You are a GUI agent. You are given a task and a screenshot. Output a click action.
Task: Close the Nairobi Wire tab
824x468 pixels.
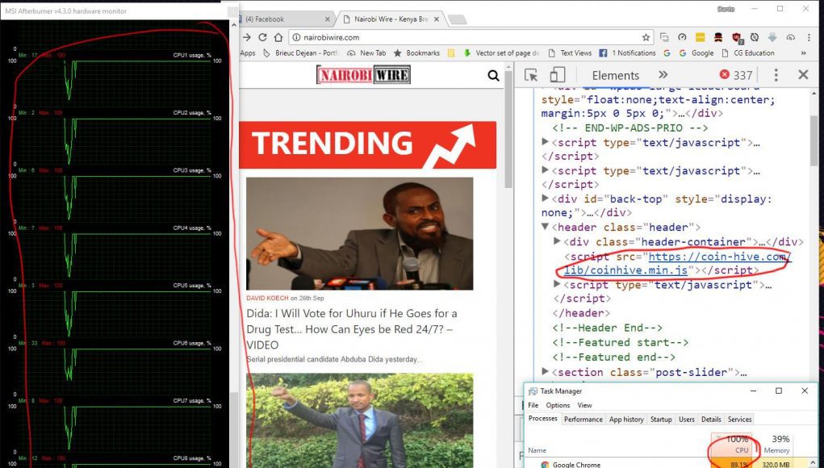tap(436, 19)
